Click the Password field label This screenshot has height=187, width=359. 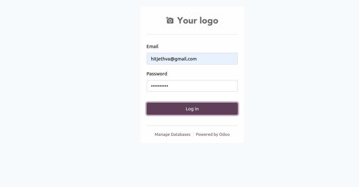[157, 74]
